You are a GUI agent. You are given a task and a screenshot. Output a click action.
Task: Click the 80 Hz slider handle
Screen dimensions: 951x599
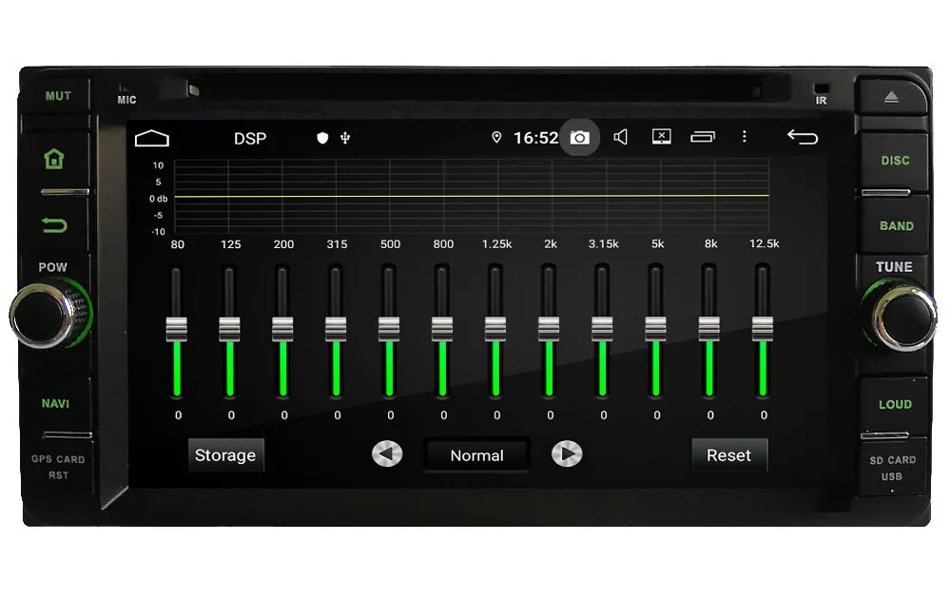click(177, 329)
